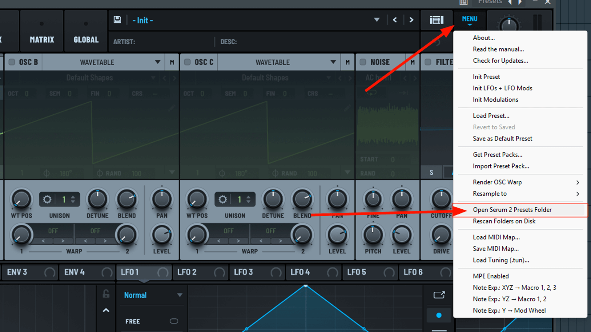Click the save preset disk icon

[118, 19]
